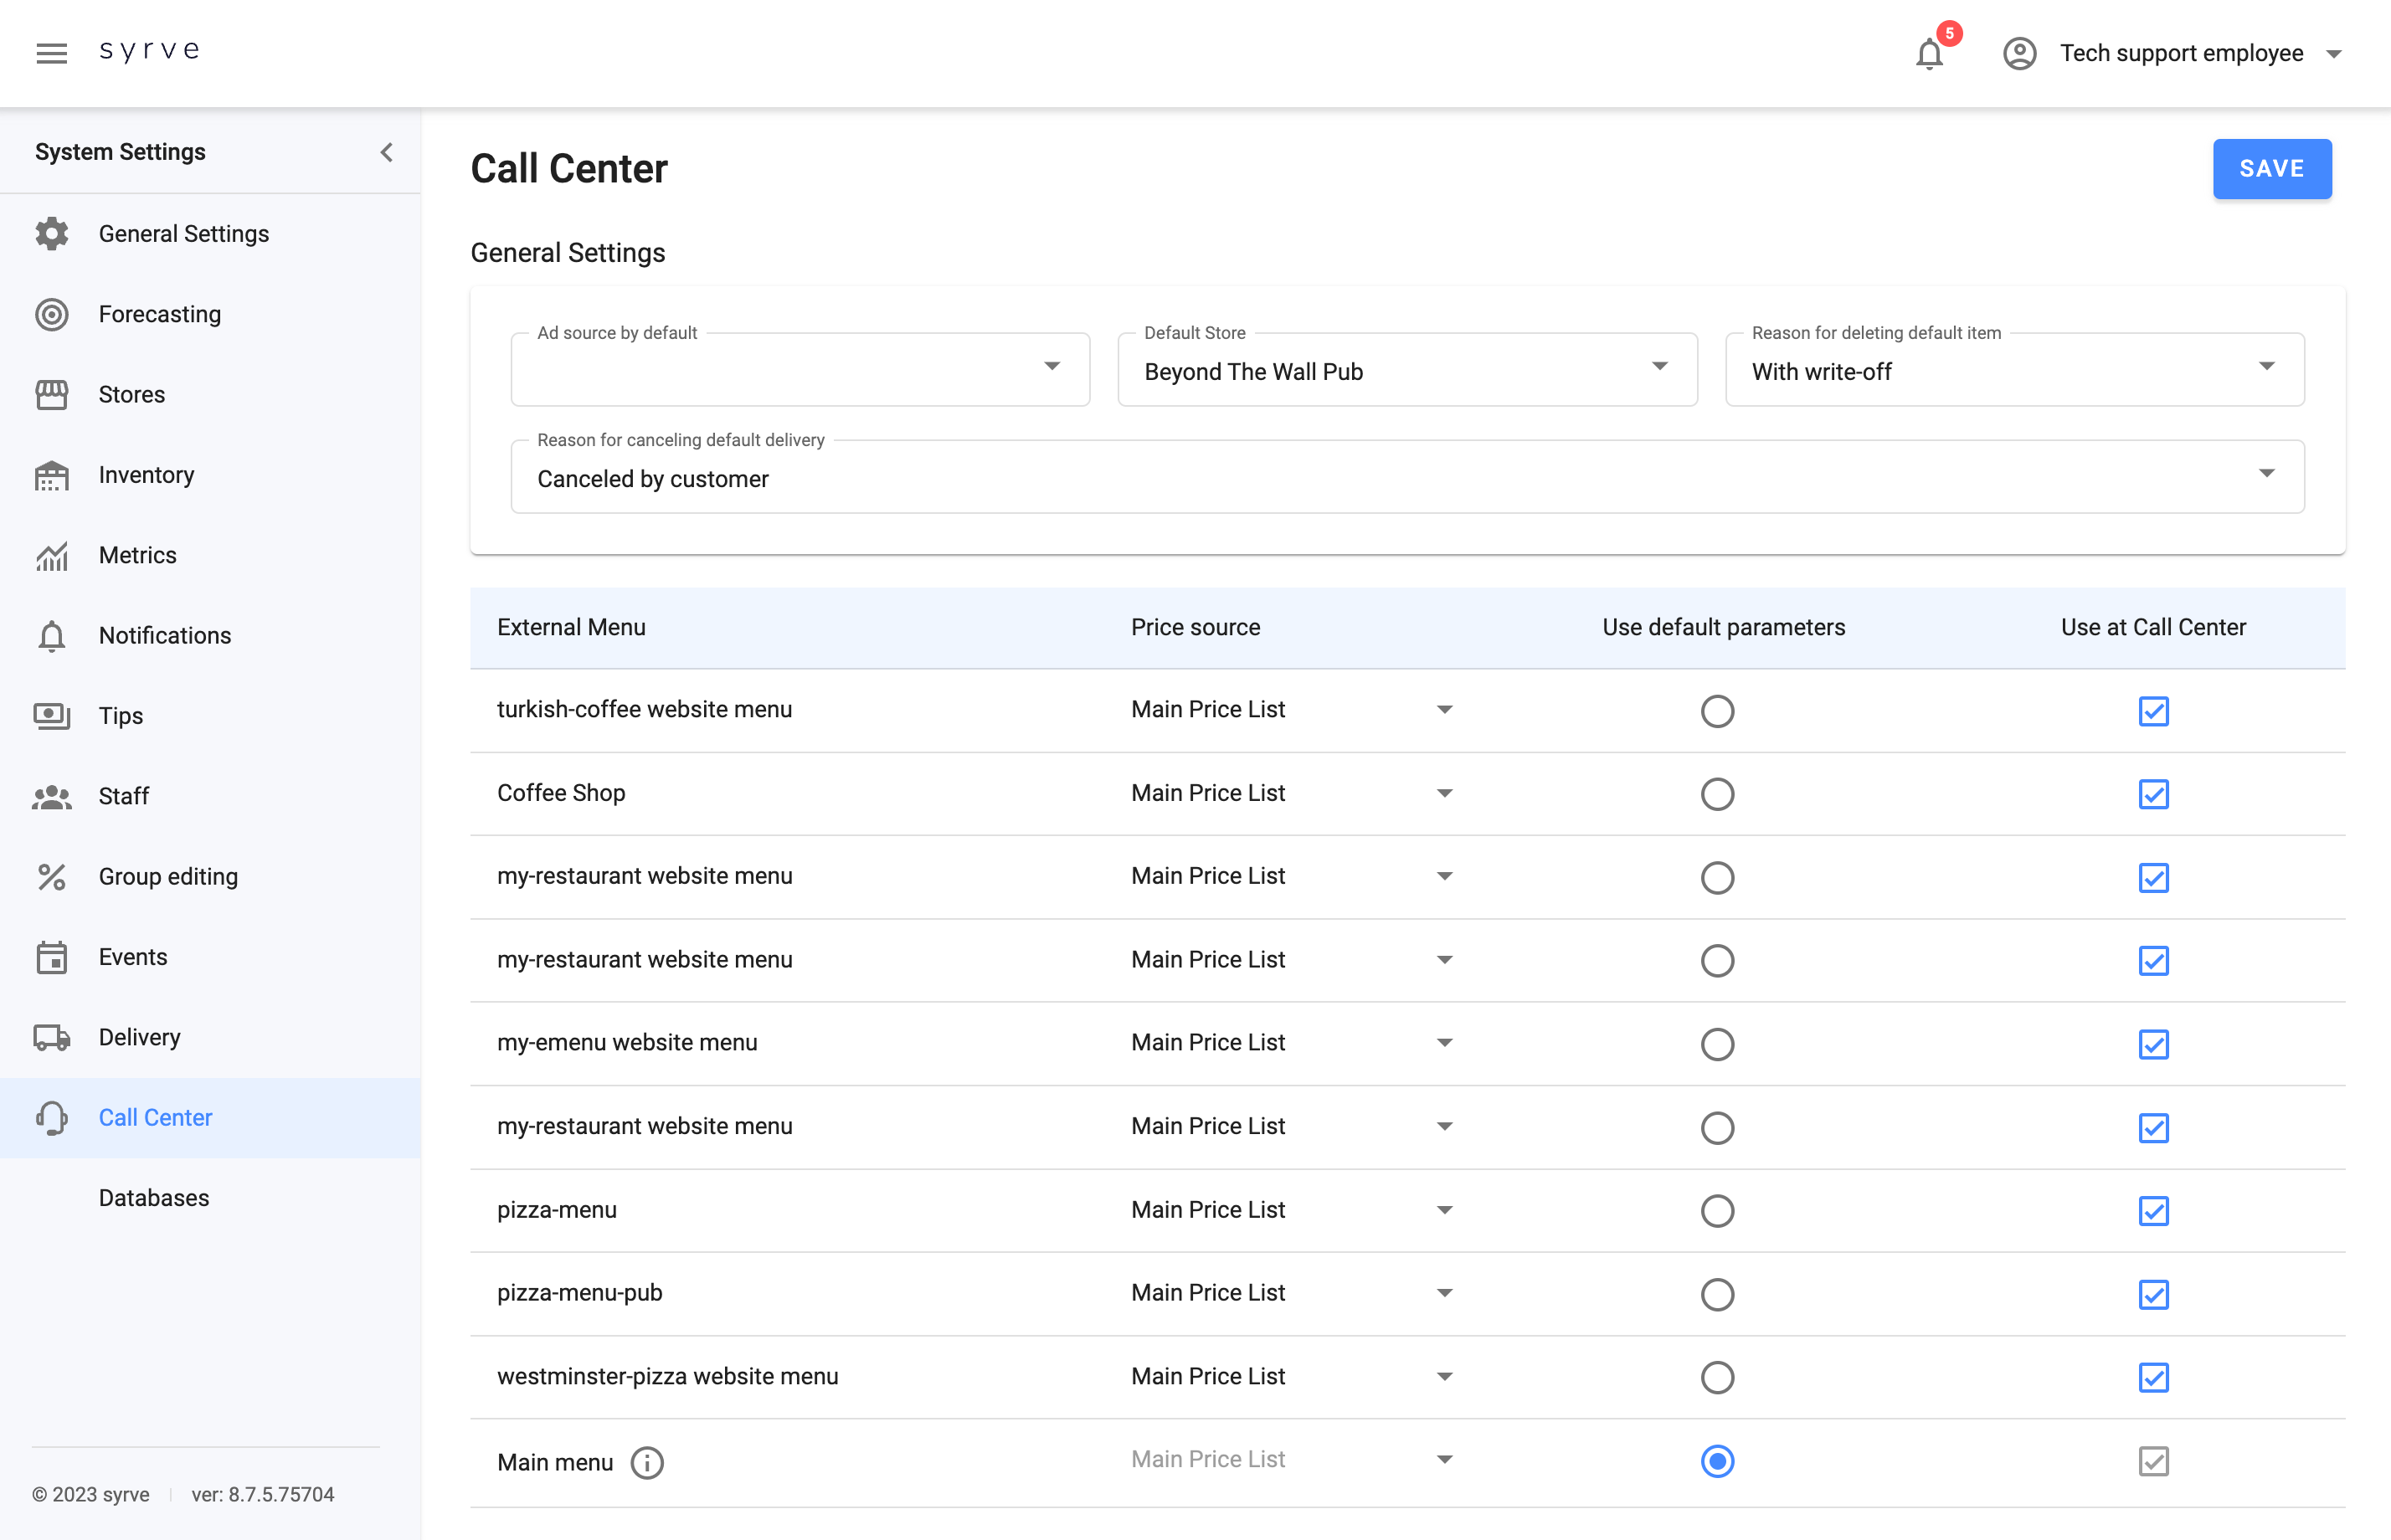Click the Delivery truck icon
The width and height of the screenshot is (2391, 1540).
tap(51, 1037)
